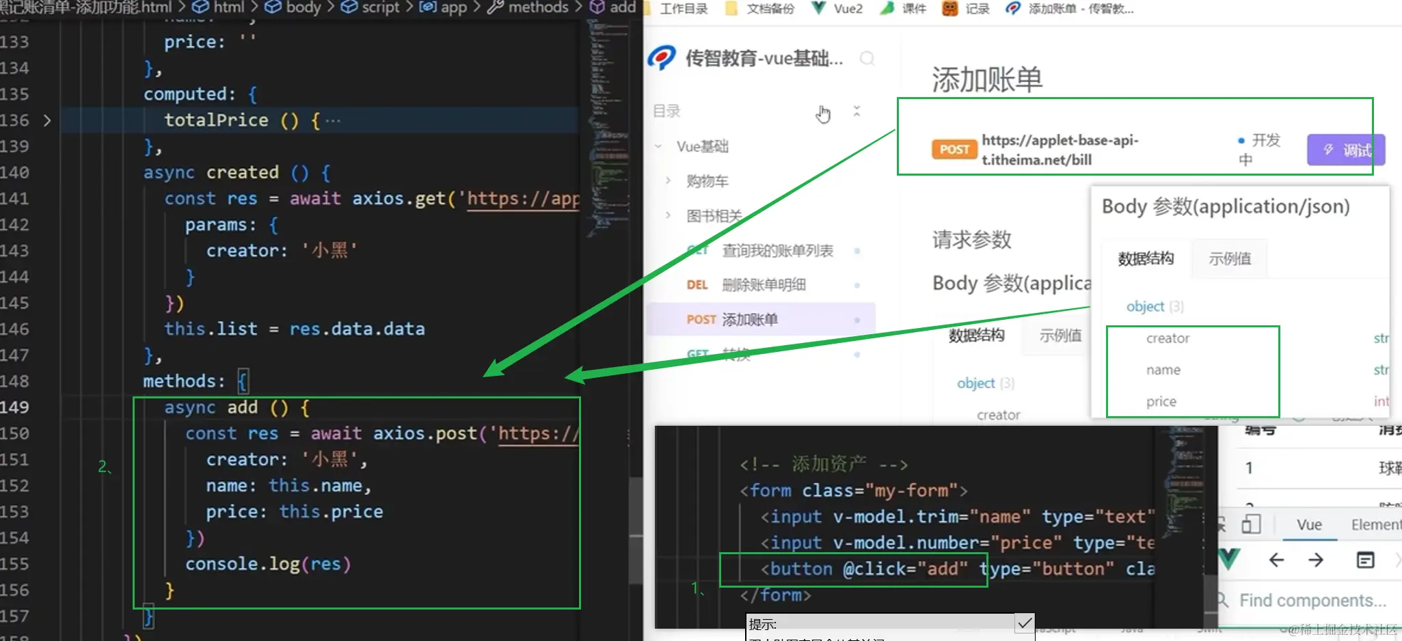Click the 传智教育 logo in the docs sidebar

point(661,58)
